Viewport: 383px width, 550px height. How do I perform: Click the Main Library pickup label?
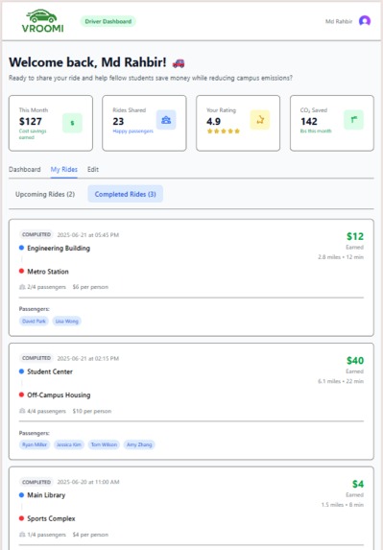tap(46, 495)
